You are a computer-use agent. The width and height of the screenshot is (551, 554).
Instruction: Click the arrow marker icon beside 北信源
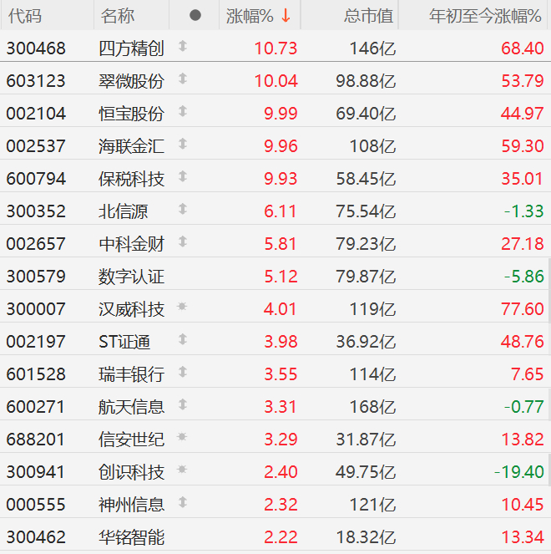183,209
